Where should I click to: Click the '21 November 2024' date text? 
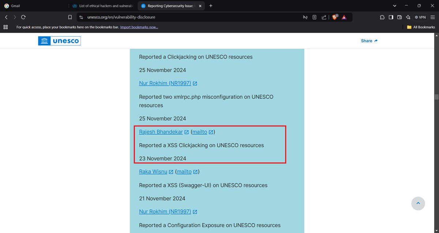coord(162,199)
